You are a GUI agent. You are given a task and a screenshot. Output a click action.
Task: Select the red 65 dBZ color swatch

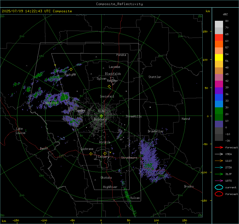coord(219,38)
